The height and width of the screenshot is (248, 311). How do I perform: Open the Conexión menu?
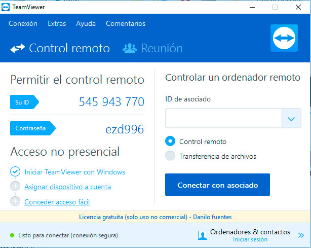(x=23, y=24)
